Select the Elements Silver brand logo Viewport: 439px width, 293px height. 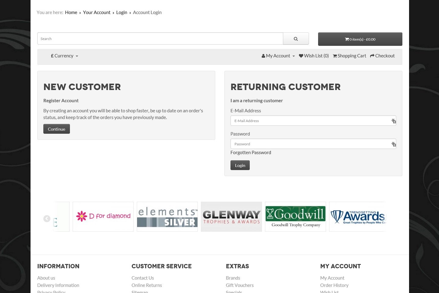click(x=167, y=216)
